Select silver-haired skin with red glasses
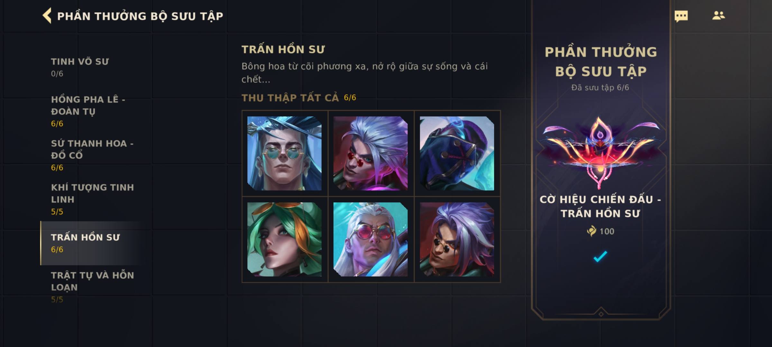Image resolution: width=772 pixels, height=347 pixels. pos(371,153)
